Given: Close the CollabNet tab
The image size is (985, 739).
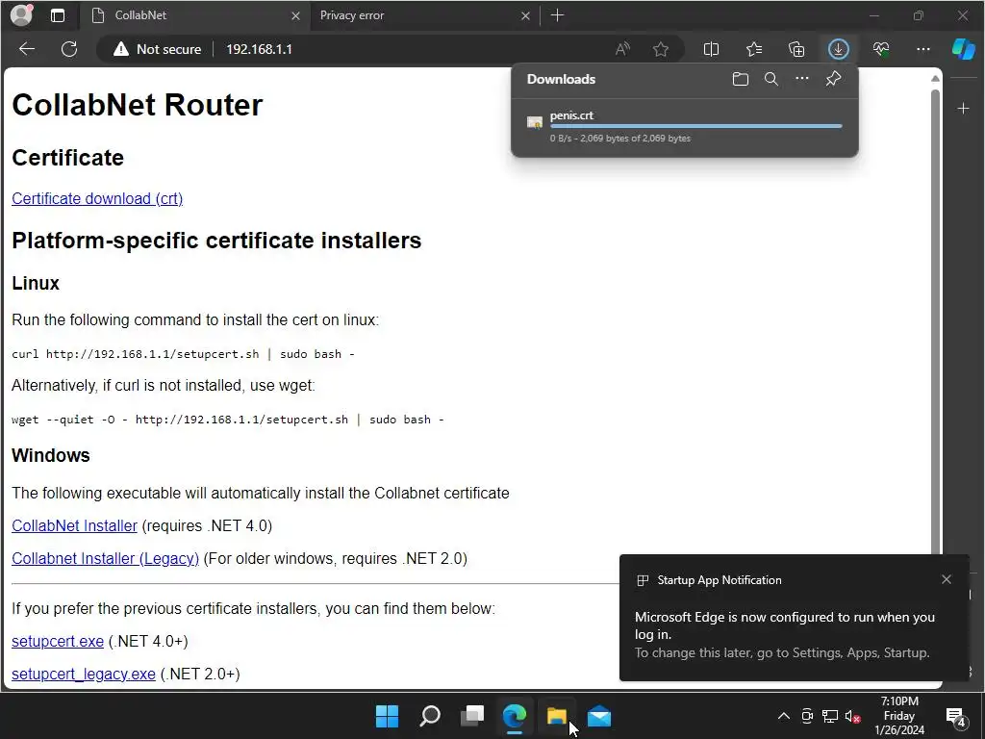Looking at the screenshot, I should (x=295, y=15).
